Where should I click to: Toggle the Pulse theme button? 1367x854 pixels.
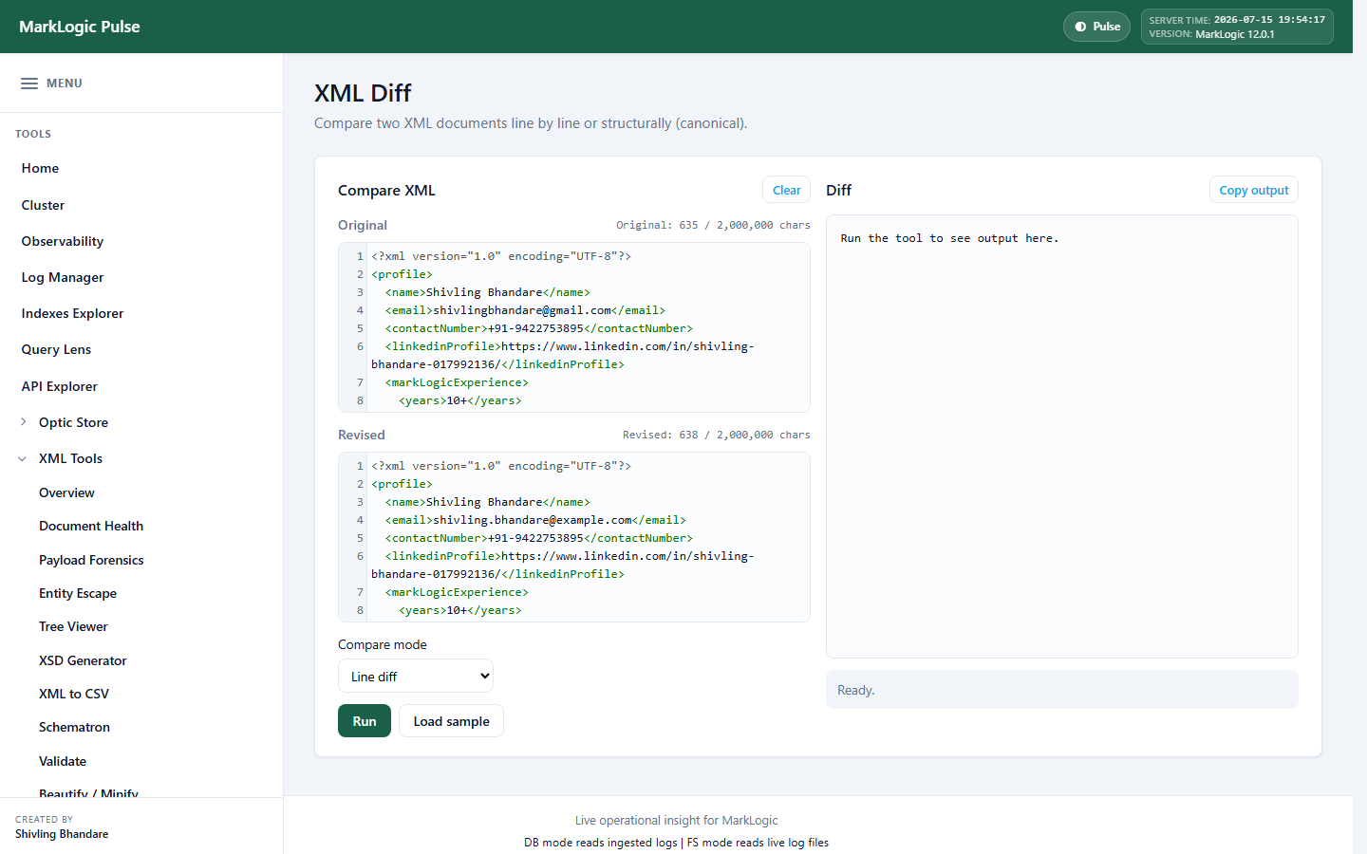[x=1096, y=27]
